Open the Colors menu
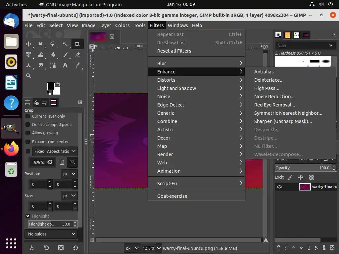This screenshot has width=339, height=254. tap(122, 25)
